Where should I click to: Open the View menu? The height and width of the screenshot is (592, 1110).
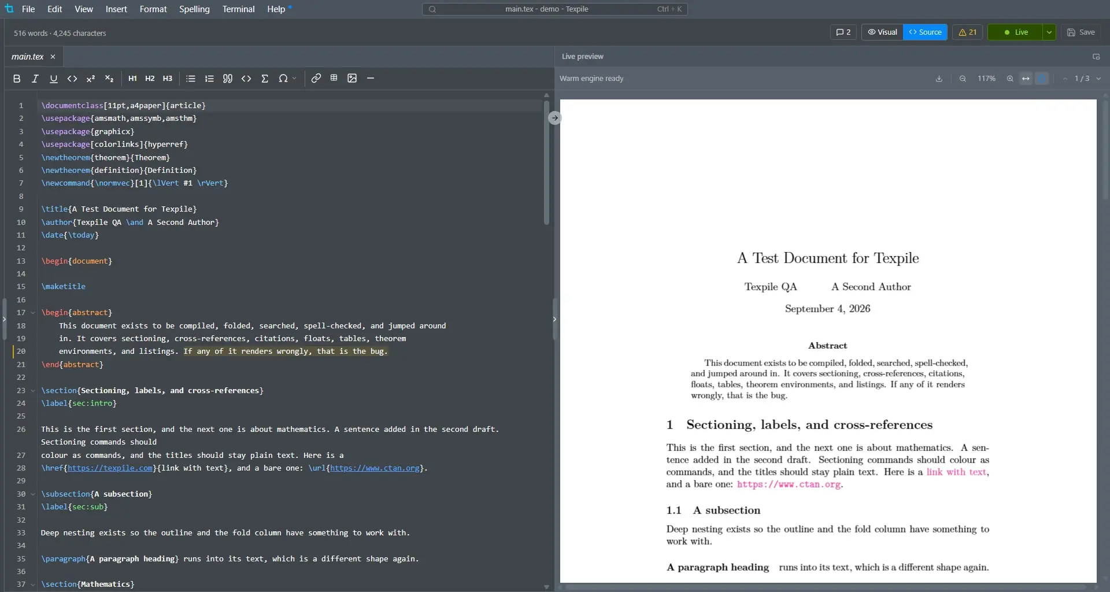tap(84, 9)
